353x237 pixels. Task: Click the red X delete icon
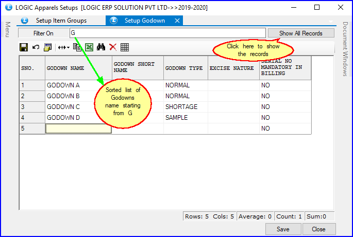tap(113, 47)
